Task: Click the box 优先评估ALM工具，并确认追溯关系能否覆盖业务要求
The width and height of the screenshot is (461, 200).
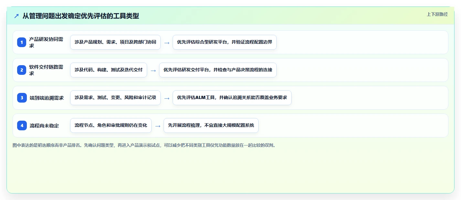Action: pyautogui.click(x=232, y=98)
